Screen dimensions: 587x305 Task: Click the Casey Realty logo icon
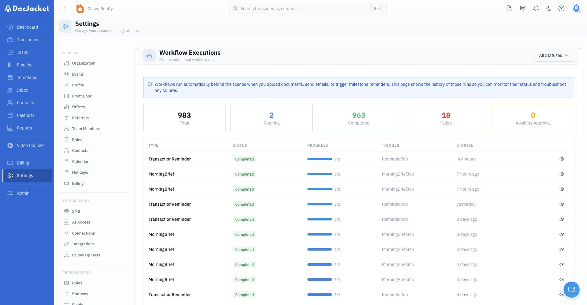point(80,9)
